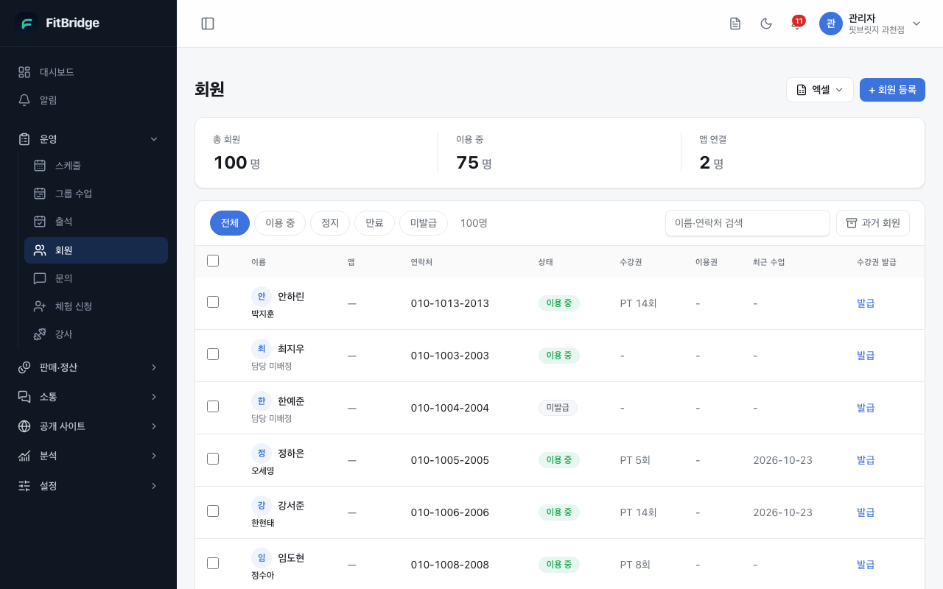The image size is (943, 589).
Task: Go to 그룹 수업 page
Action: click(x=96, y=194)
